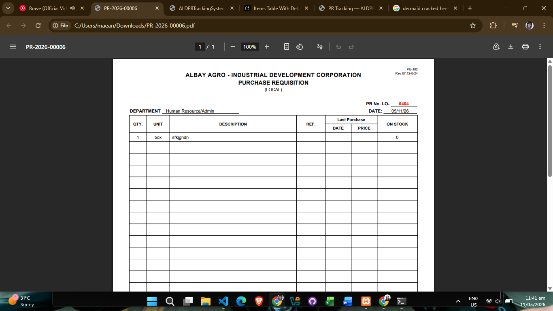Click the fit to page icon
The image size is (553, 311).
[x=287, y=47]
